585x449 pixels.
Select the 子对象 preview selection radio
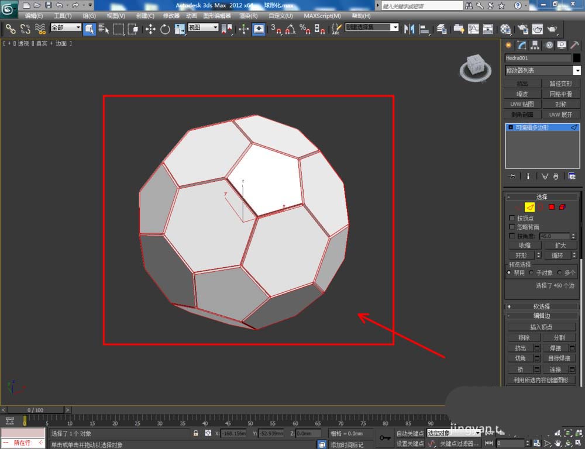point(531,272)
